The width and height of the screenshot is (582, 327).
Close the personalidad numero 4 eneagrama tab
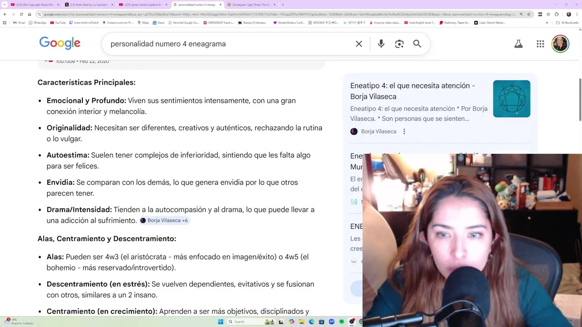[x=221, y=5]
